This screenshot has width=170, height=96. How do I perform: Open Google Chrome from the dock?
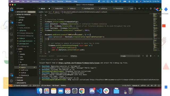click(x=82, y=91)
